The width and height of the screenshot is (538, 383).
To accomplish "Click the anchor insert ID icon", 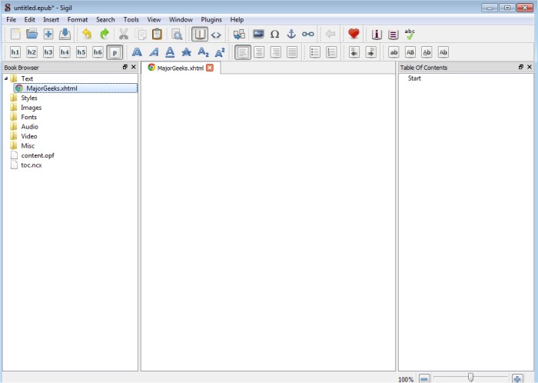I will pos(291,34).
